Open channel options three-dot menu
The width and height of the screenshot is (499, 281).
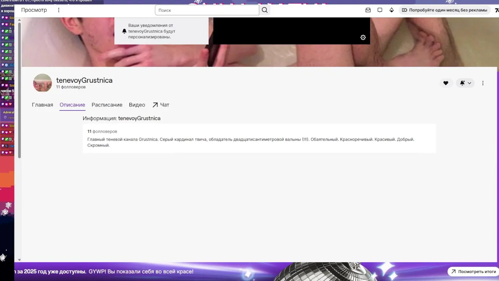click(483, 83)
